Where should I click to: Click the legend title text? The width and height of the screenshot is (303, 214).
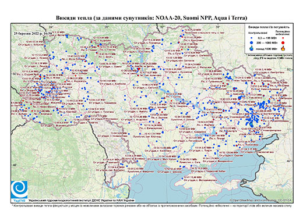click(x=269, y=27)
